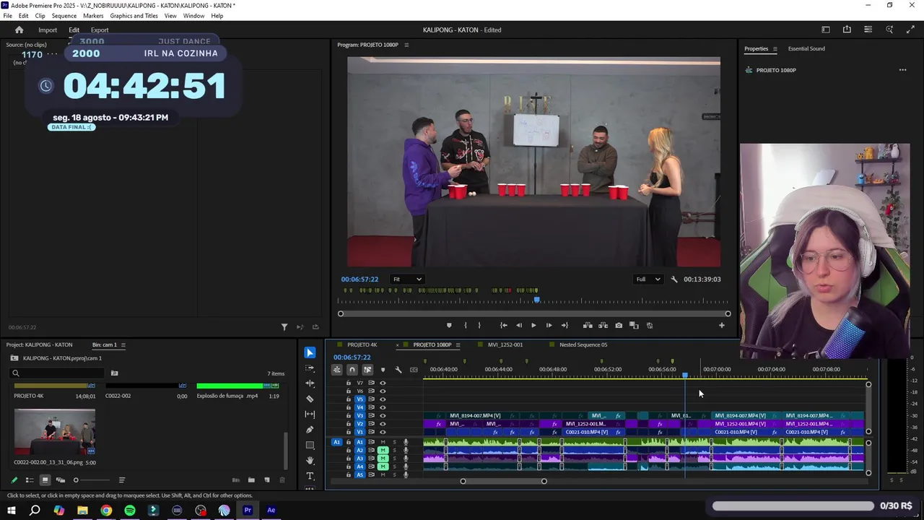The height and width of the screenshot is (520, 924).
Task: Open sort icons menu in project panel
Action: (121, 480)
